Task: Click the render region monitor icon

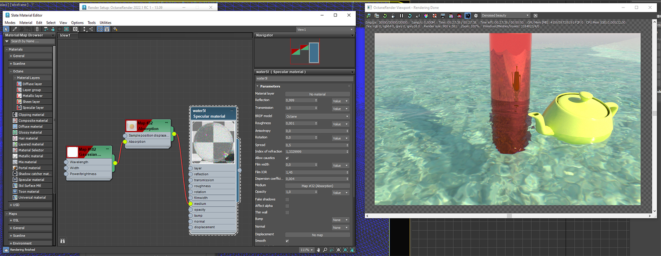Action: click(443, 16)
